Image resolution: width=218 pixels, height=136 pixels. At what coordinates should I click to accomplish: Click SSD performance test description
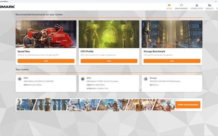tap(158, 55)
